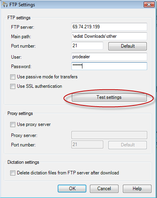Click the Test settings button

[109, 97]
